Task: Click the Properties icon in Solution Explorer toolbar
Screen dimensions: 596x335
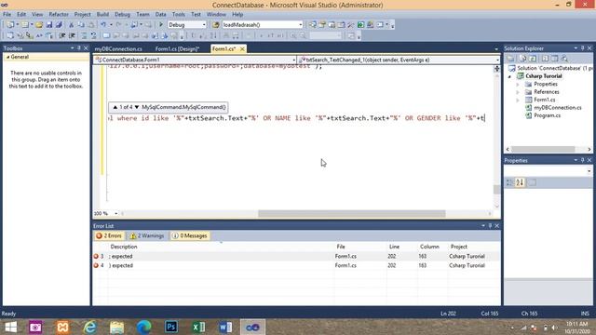Action: 510,59
